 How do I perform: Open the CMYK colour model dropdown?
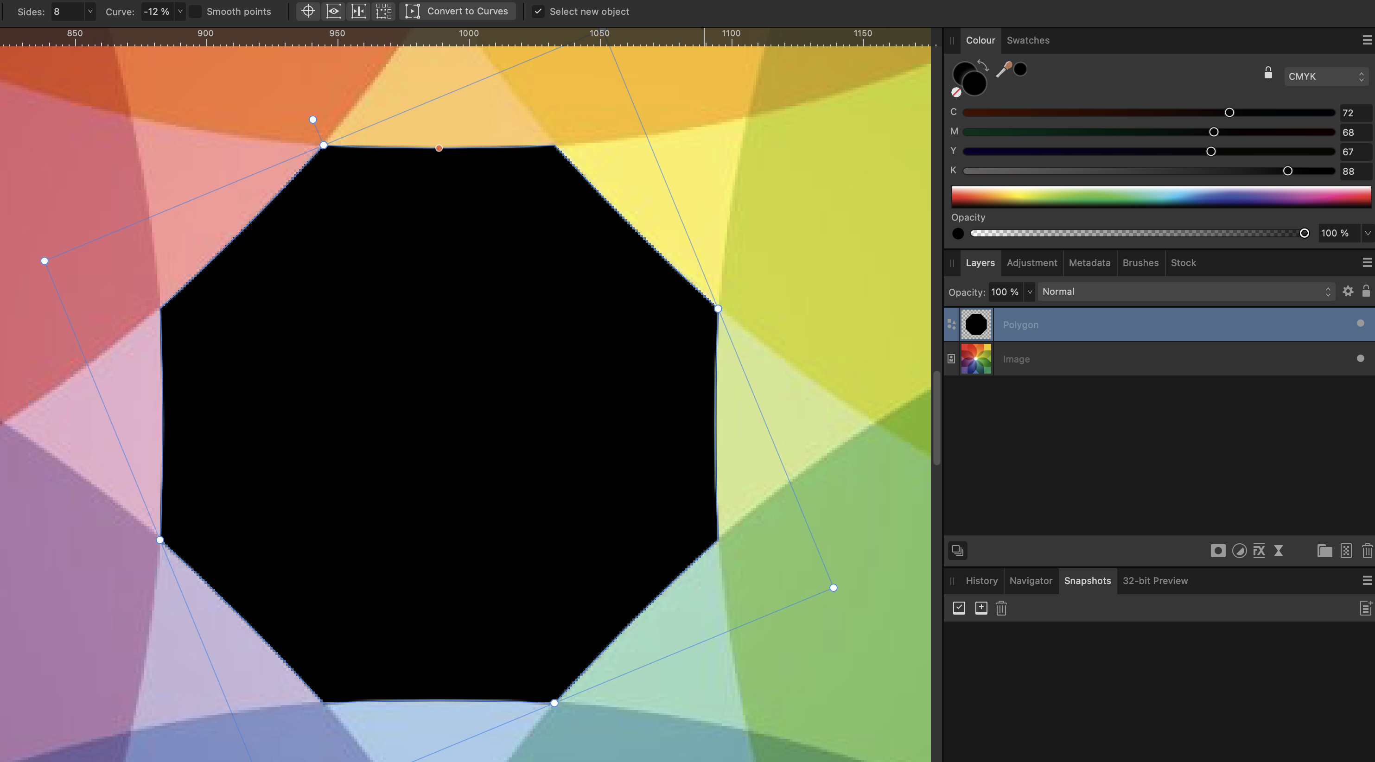(x=1326, y=76)
